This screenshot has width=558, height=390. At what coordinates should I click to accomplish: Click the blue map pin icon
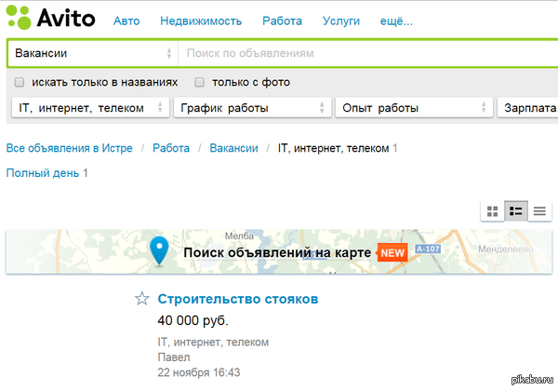(160, 250)
